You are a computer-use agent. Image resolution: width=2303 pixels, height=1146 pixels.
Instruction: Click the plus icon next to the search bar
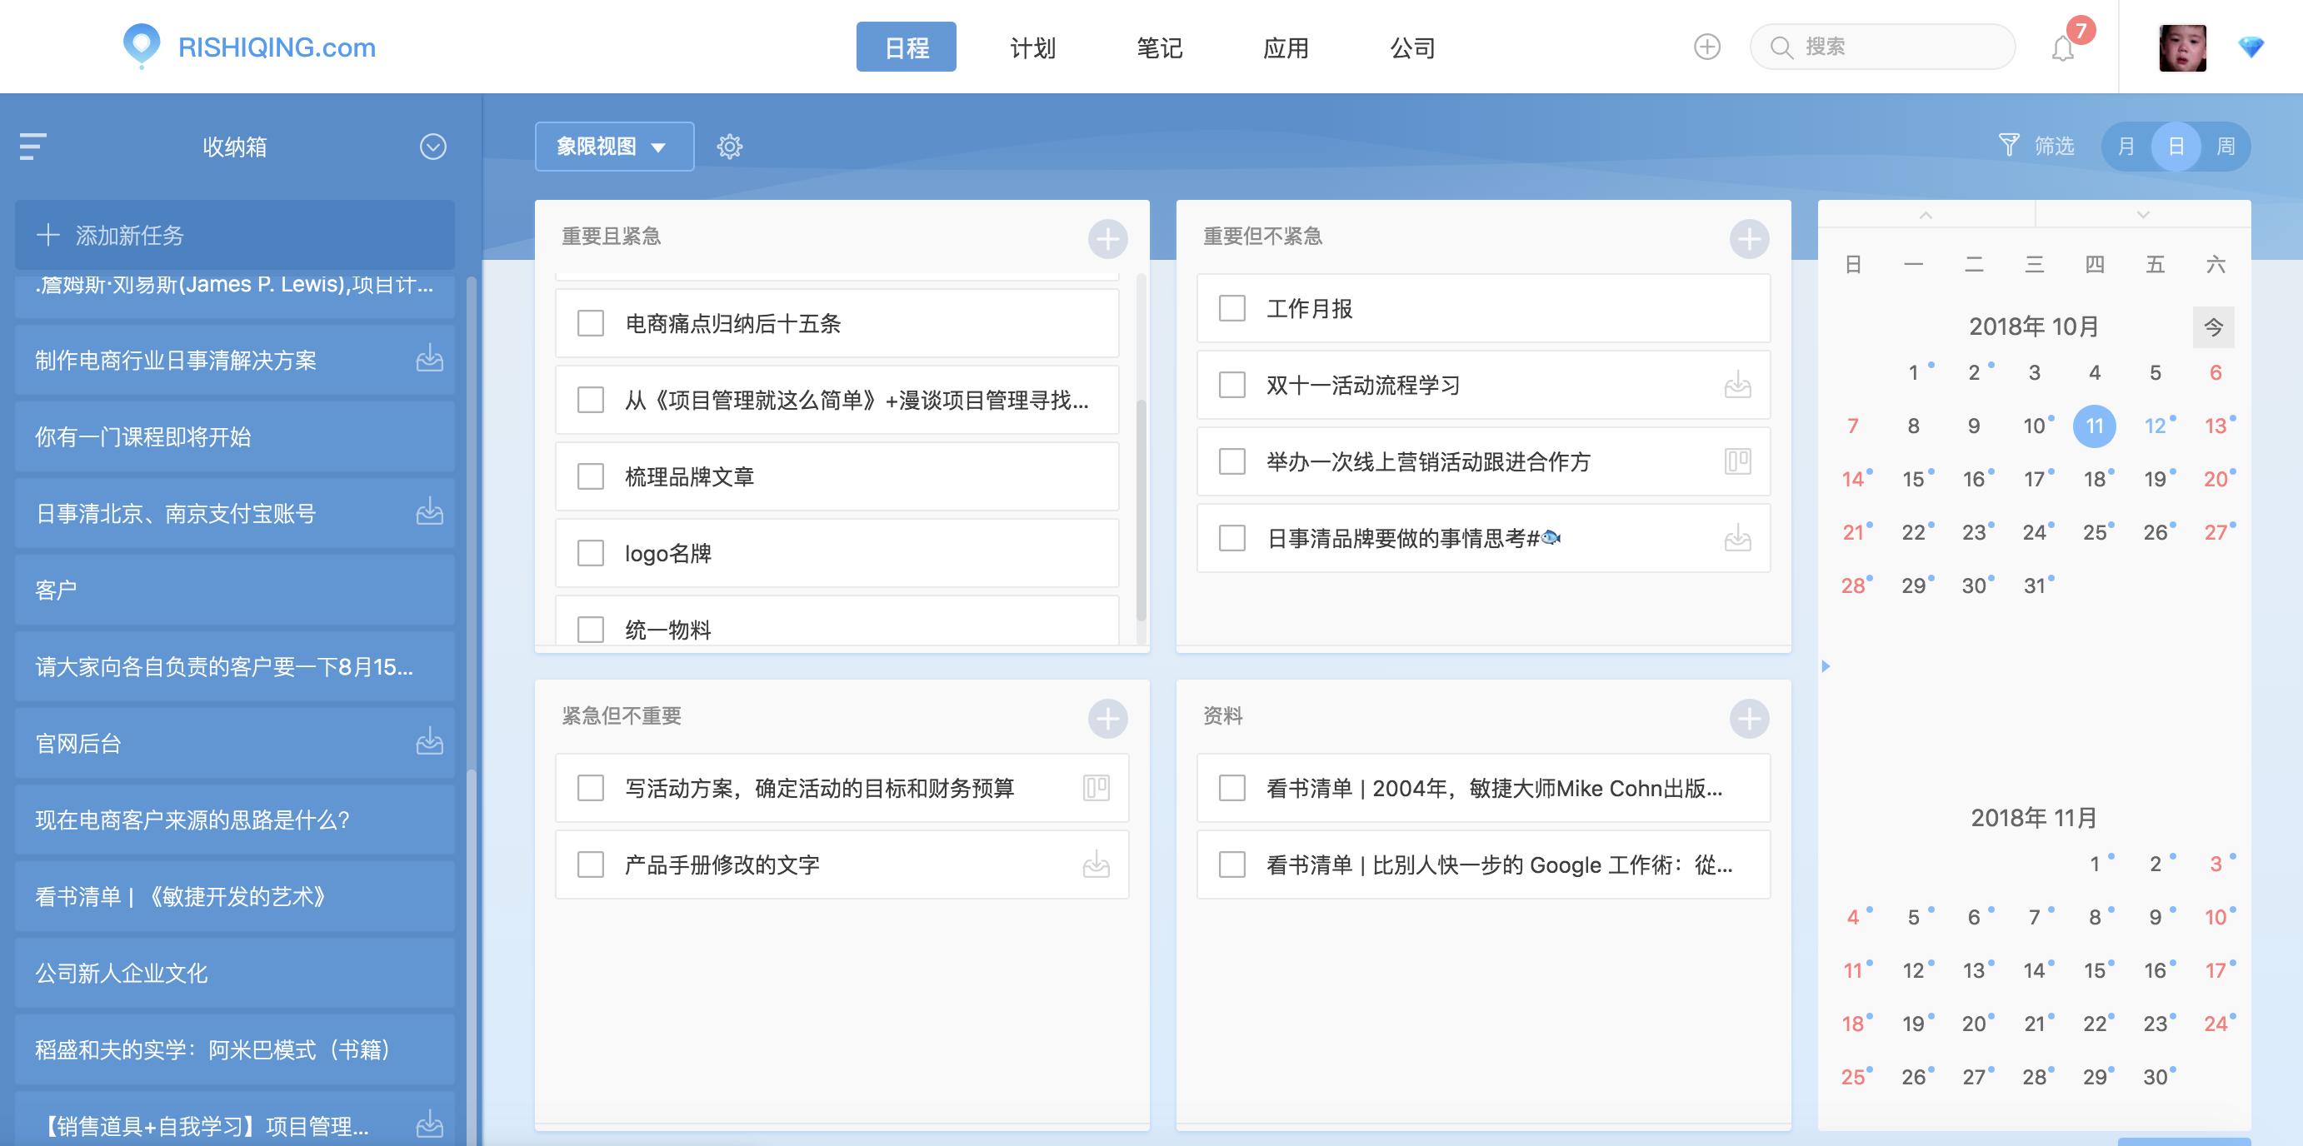1706,47
